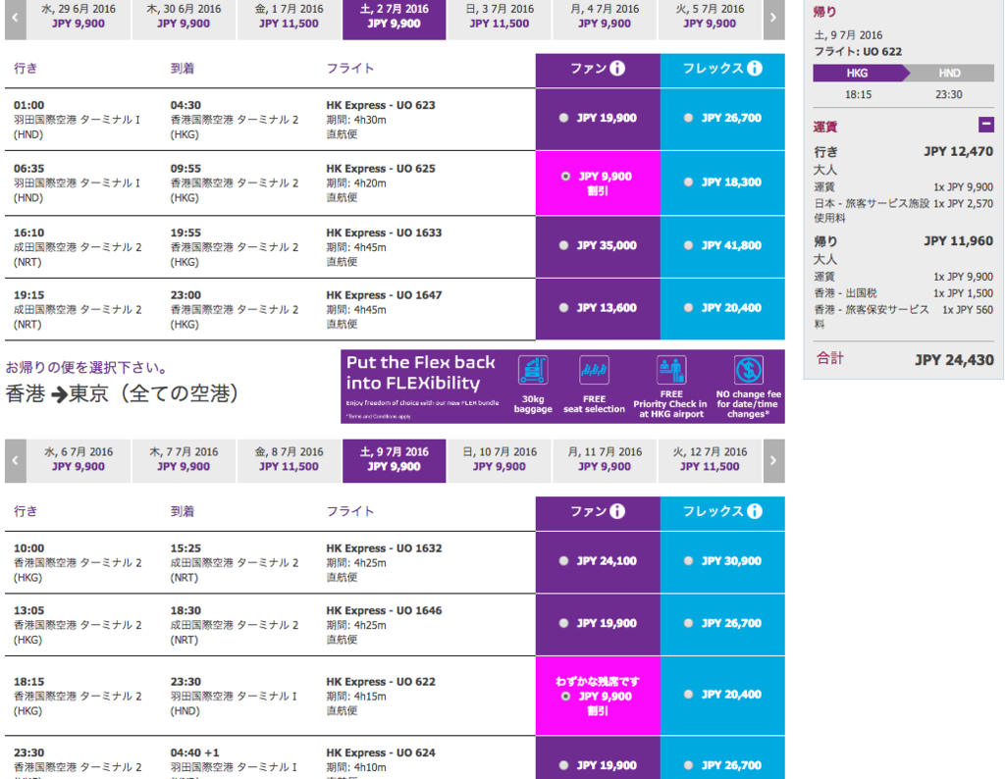The width and height of the screenshot is (1005, 779).
Task: Switch outbound date to 水, 29 6月 2016
Action: pyautogui.click(x=79, y=19)
